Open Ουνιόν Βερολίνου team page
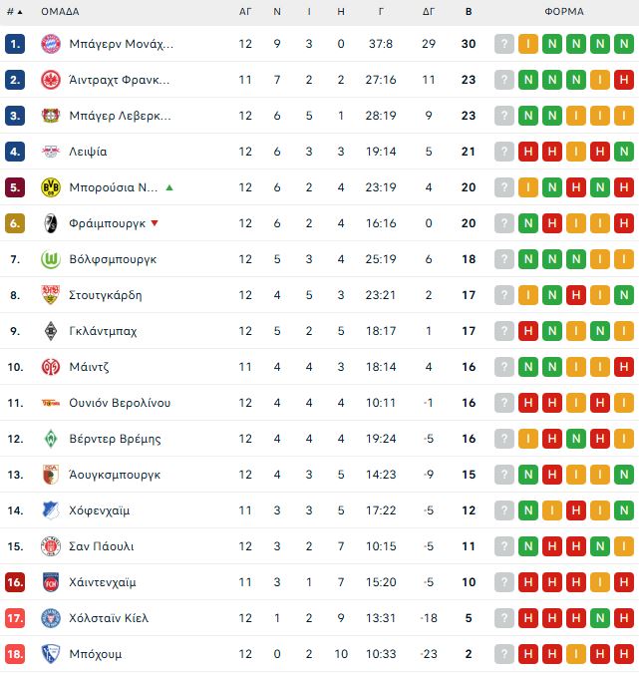 point(120,403)
